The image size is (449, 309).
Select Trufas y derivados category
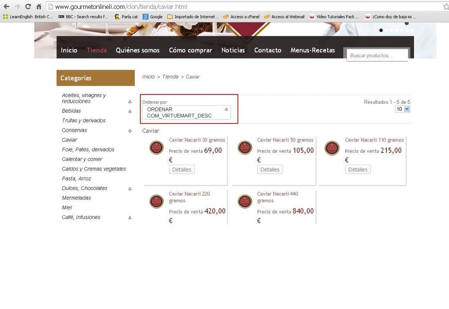pyautogui.click(x=84, y=120)
